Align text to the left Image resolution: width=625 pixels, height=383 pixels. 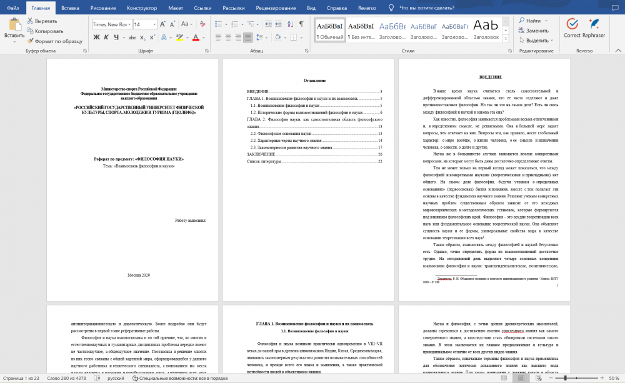218,37
